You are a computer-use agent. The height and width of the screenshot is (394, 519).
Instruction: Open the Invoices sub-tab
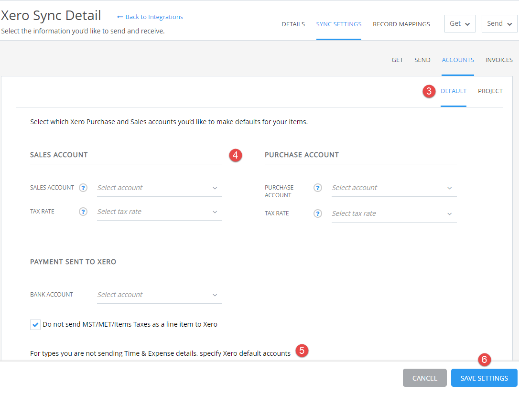point(499,60)
